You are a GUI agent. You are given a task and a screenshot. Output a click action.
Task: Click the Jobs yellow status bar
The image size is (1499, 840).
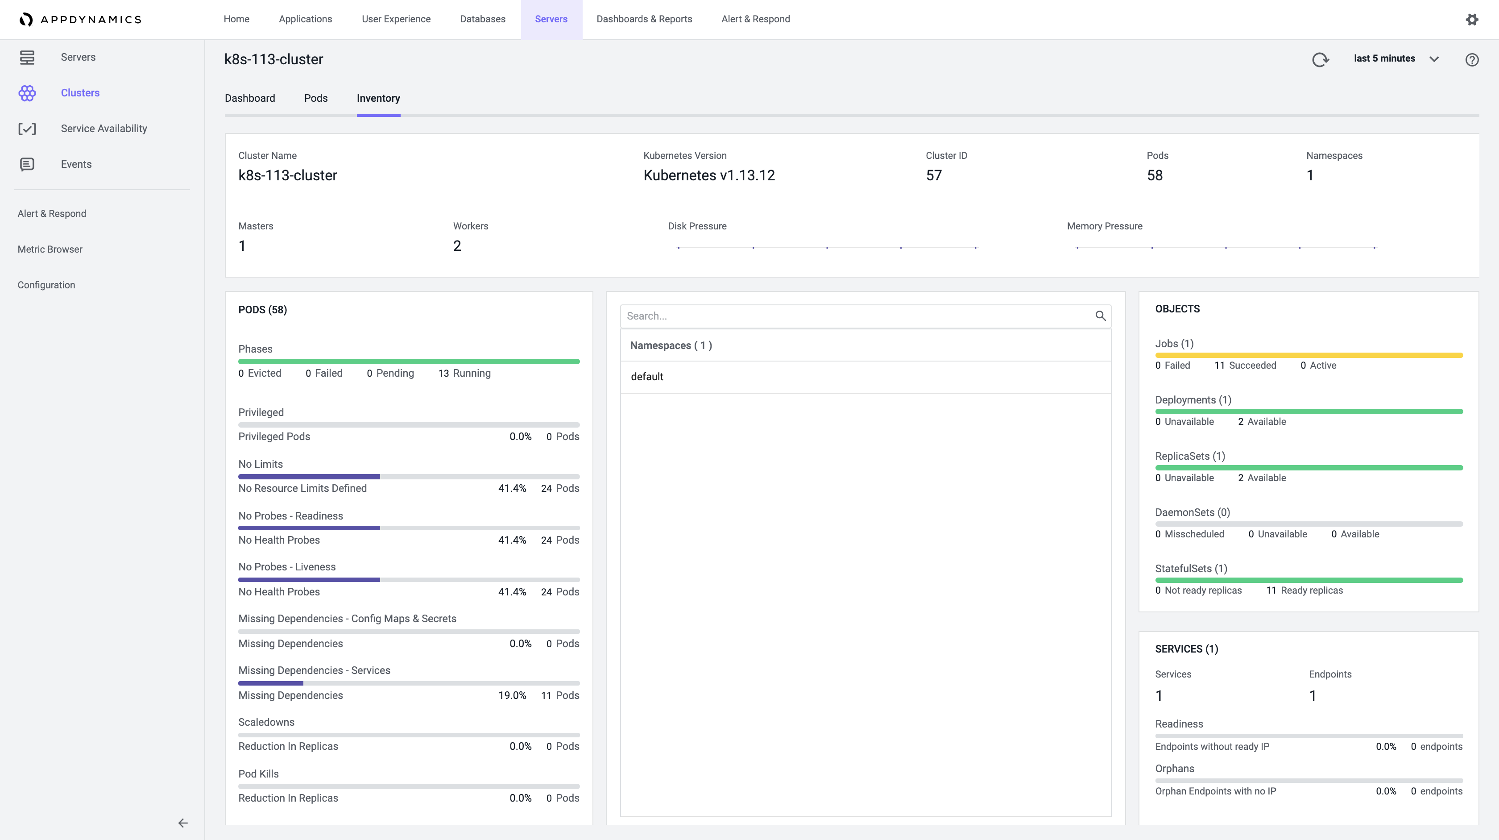(1309, 355)
